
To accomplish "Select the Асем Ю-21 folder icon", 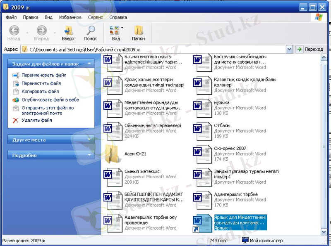I will [x=113, y=154].
